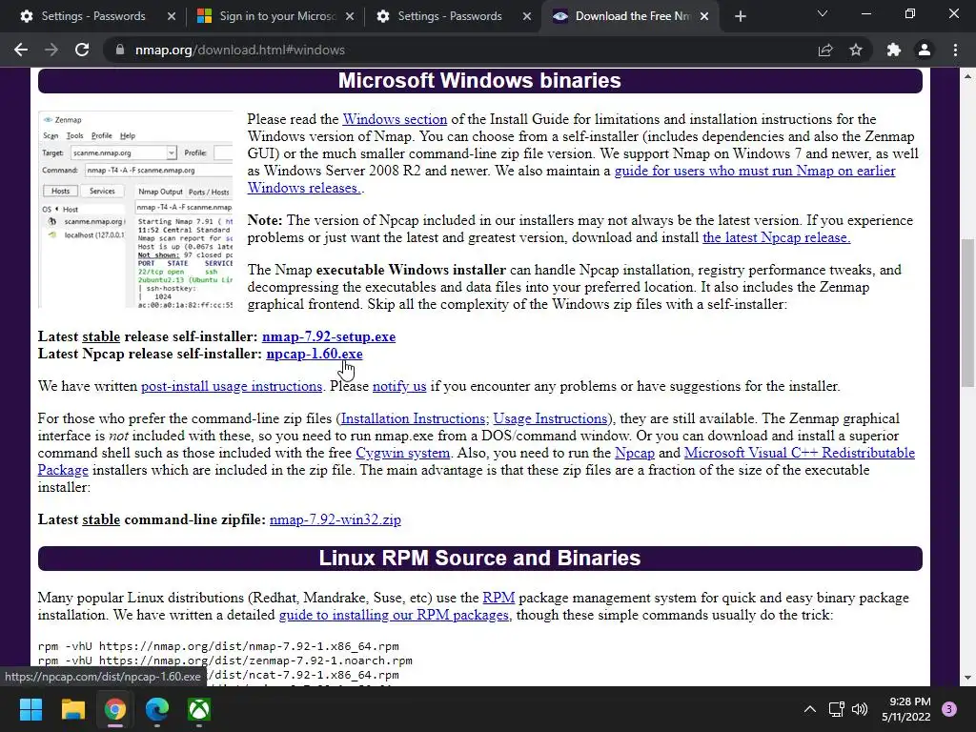Open the RPM link
Screen dimensions: 976x732
point(498,598)
